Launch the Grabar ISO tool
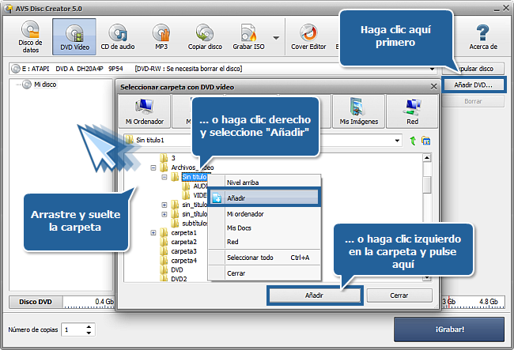 tap(248, 36)
